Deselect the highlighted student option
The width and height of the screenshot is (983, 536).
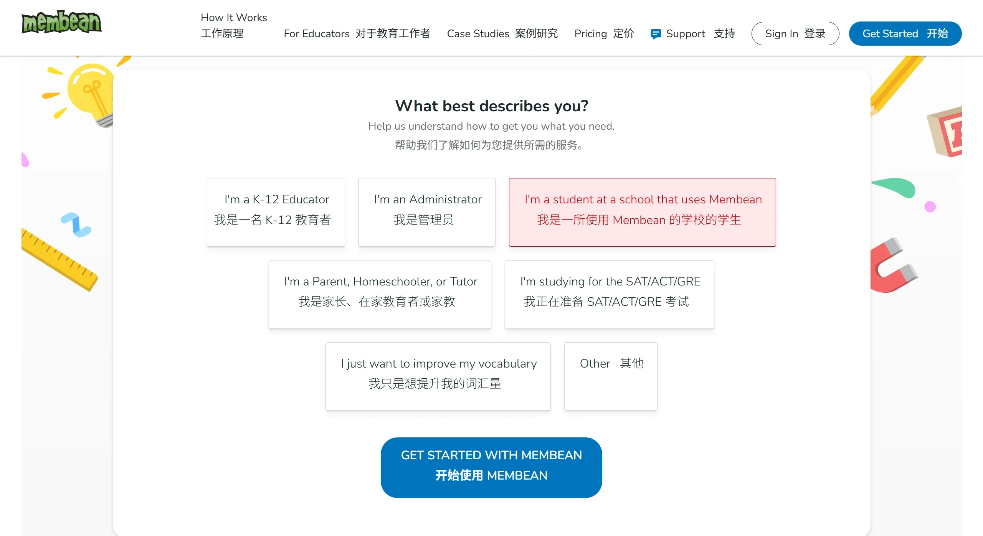(642, 212)
